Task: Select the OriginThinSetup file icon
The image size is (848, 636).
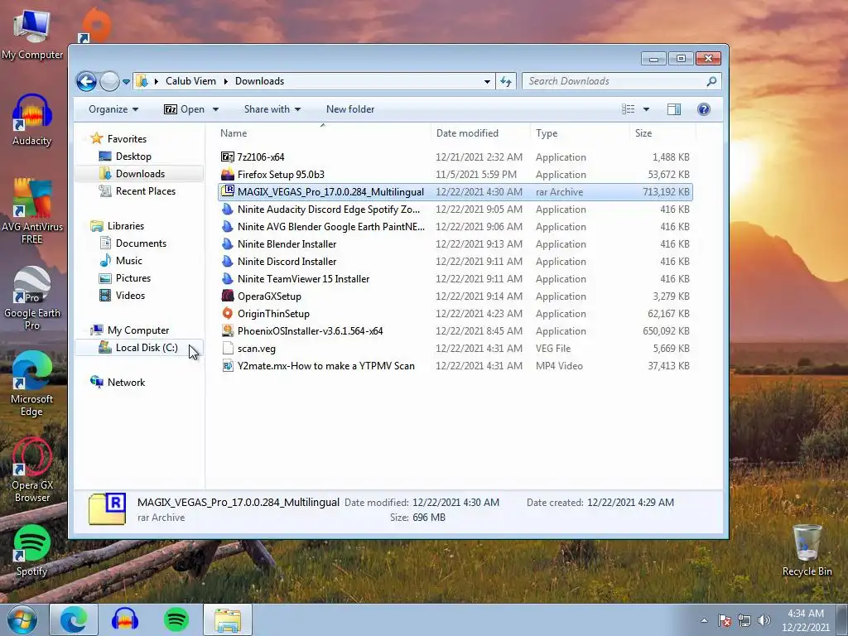Action: 228,313
